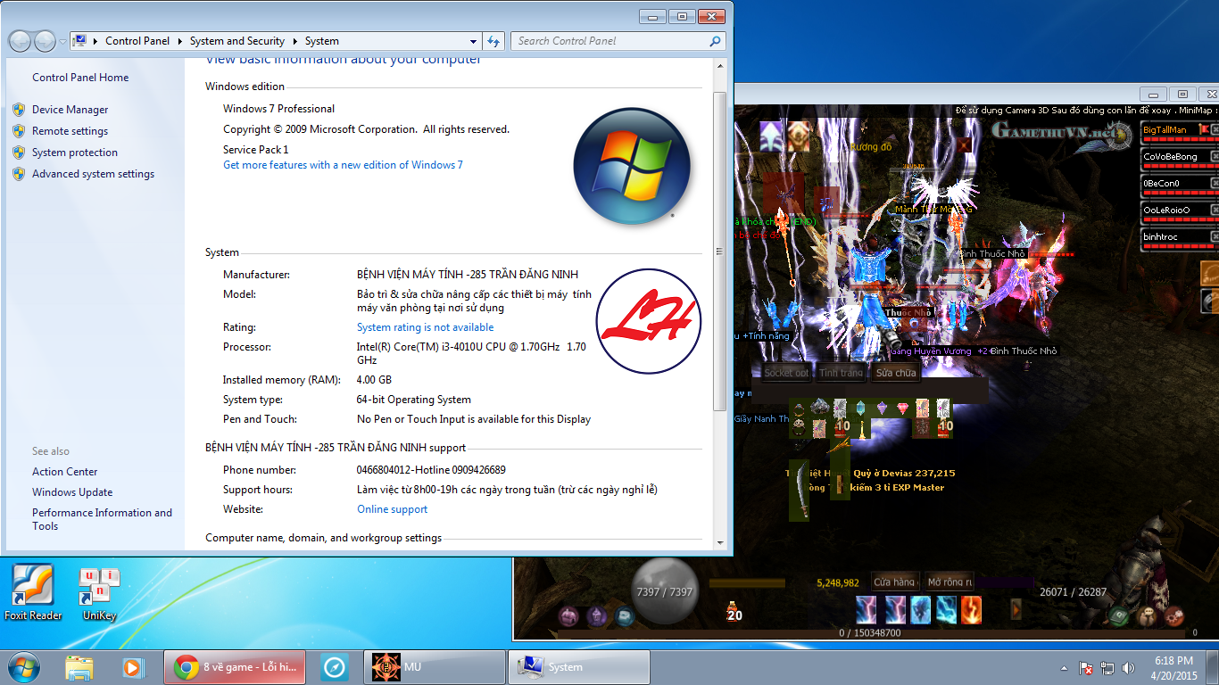Open the green game menu icon
This screenshot has width=1219, height=685.
(x=1118, y=615)
